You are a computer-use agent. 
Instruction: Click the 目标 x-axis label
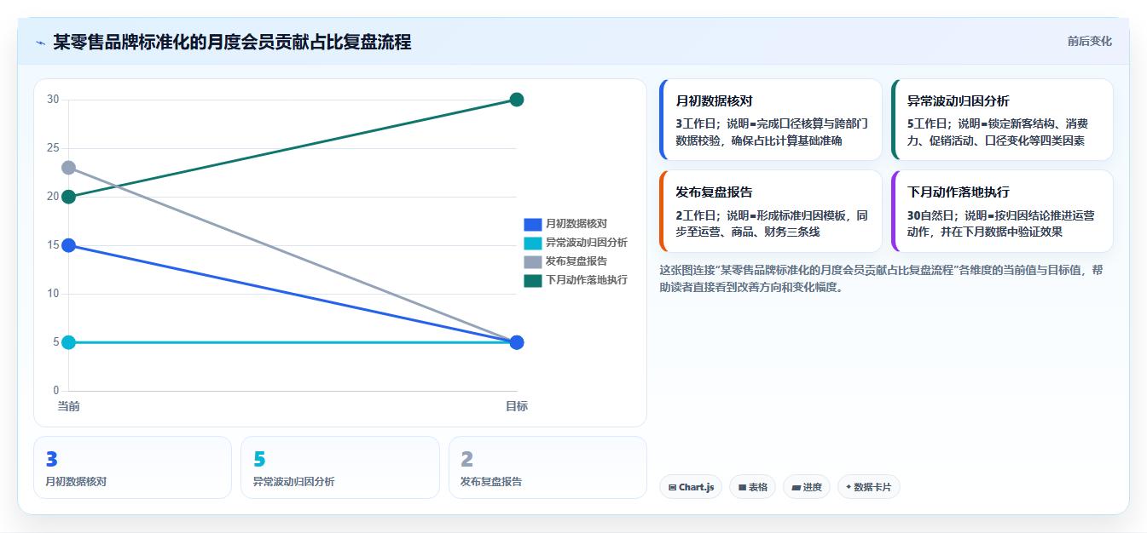pyautogui.click(x=516, y=406)
